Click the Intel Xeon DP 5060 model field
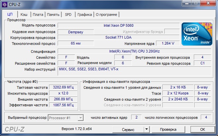This screenshot has width=218, height=136. pyautogui.click(x=118, y=25)
